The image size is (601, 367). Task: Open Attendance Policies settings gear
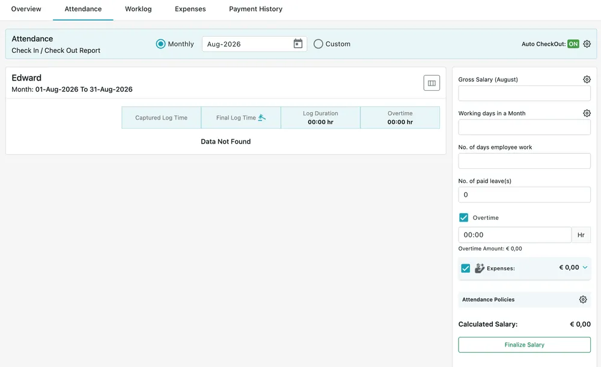point(583,300)
